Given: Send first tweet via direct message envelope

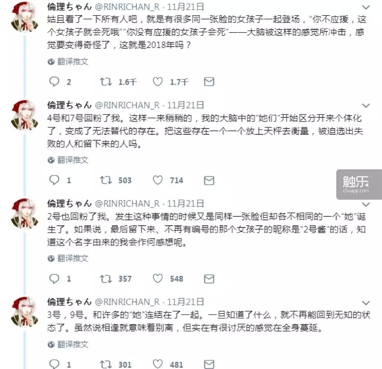Looking at the screenshot, I should point(209,82).
